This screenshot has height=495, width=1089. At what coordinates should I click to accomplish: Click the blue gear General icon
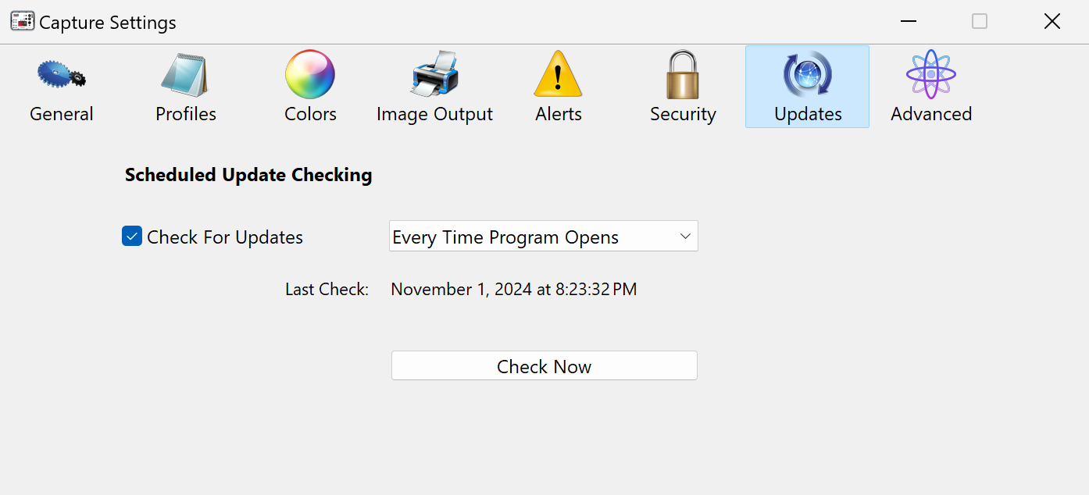[x=61, y=75]
